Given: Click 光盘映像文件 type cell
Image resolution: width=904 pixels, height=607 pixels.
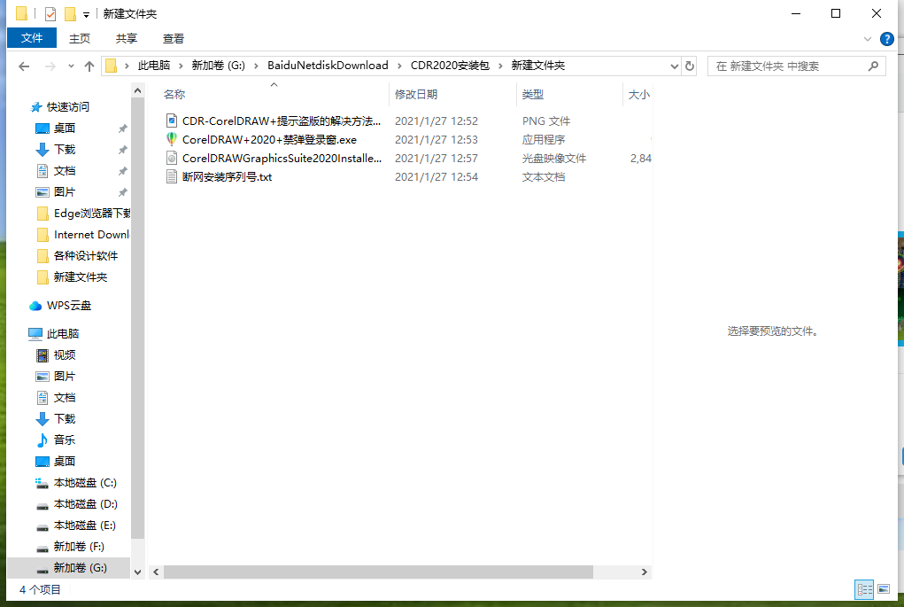Looking at the screenshot, I should 554,158.
